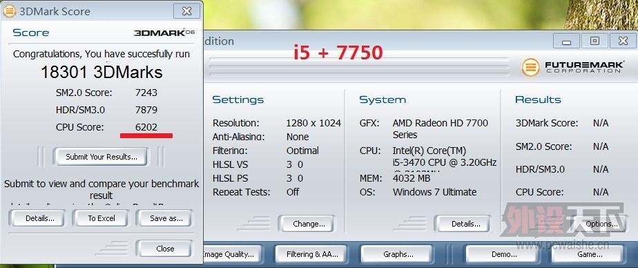The height and width of the screenshot is (268, 638).
Task: Click the SM2.0 Score value 7243
Action: tap(146, 93)
